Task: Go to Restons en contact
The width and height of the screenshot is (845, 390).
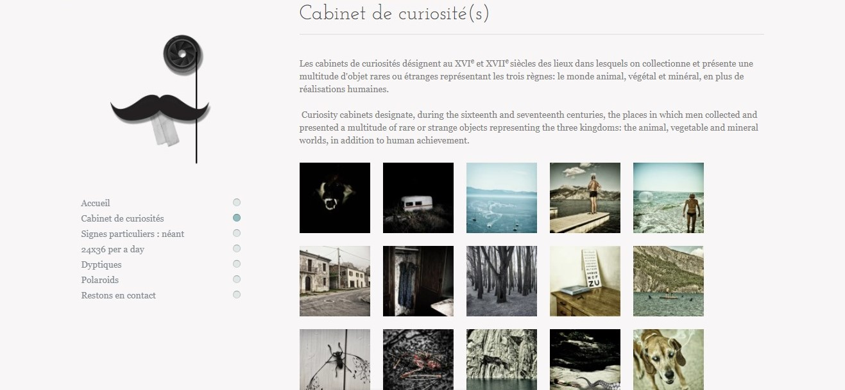Action: point(118,295)
